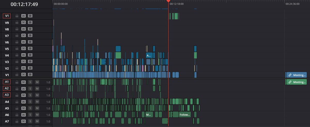Screen dimensions: 310x127
Task: Lock the A4 audio track
Action: tap(17, 102)
